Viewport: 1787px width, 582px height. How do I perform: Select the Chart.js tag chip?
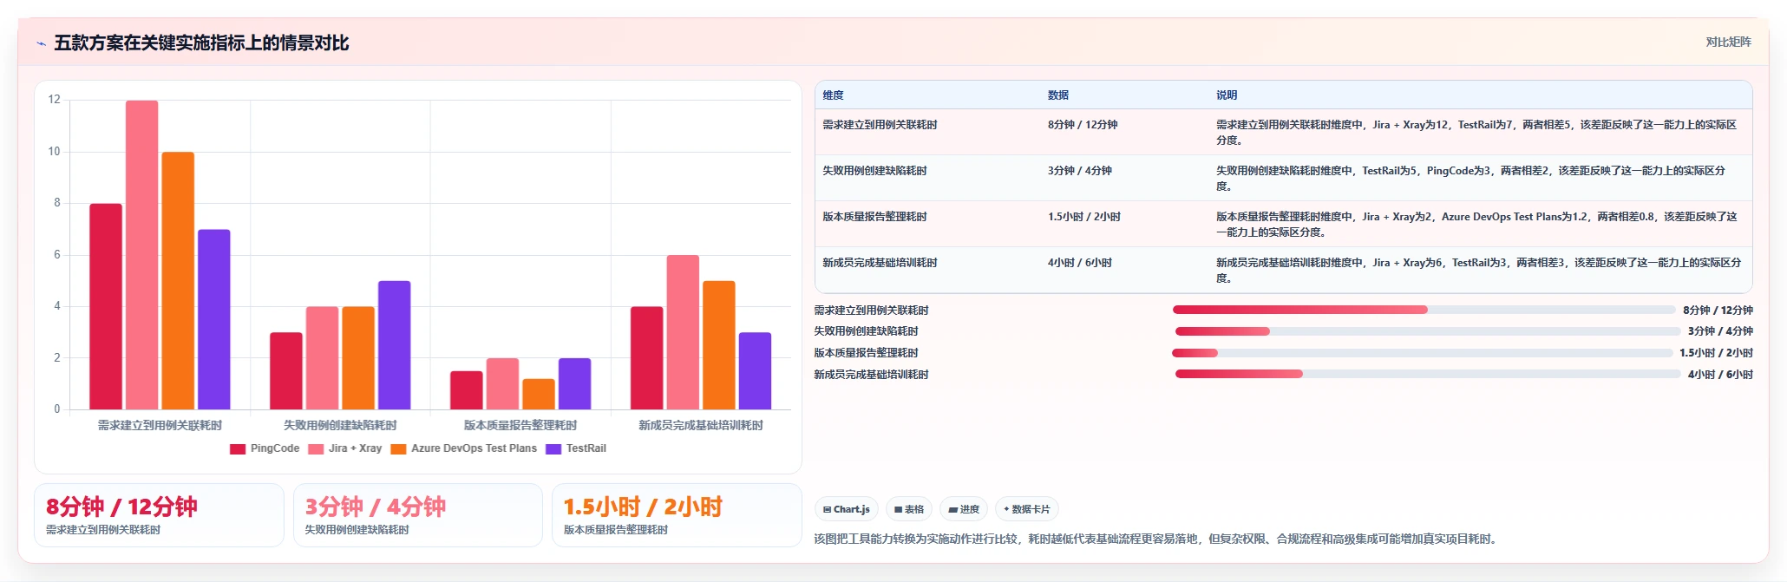pos(846,509)
